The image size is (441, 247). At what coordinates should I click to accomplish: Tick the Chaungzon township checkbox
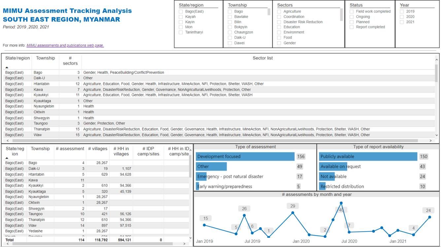tap(230, 32)
